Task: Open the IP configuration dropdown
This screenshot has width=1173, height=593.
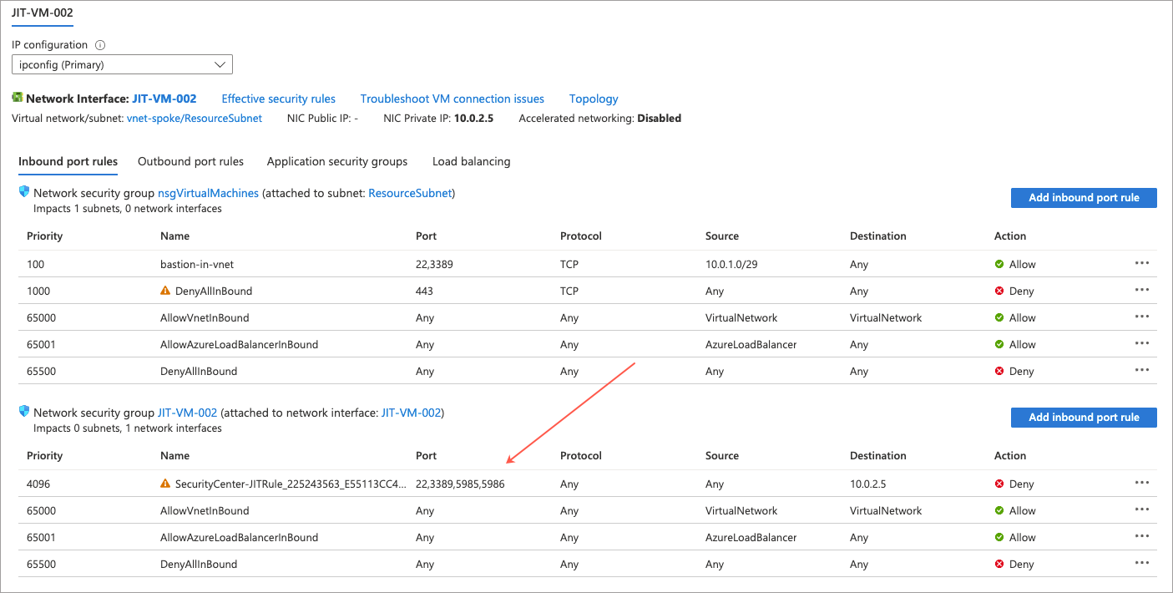Action: point(122,64)
